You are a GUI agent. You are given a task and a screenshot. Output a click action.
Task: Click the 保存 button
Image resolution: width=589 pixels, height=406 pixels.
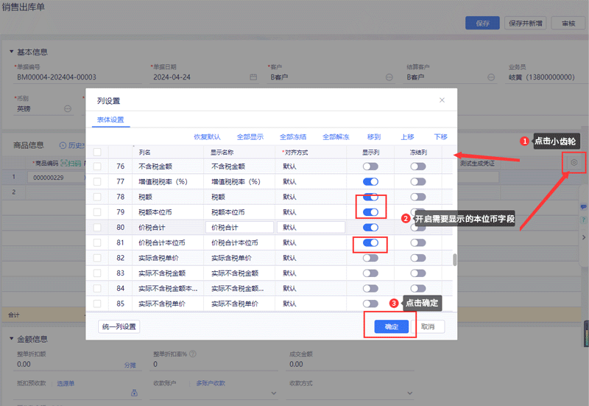pyautogui.click(x=483, y=24)
